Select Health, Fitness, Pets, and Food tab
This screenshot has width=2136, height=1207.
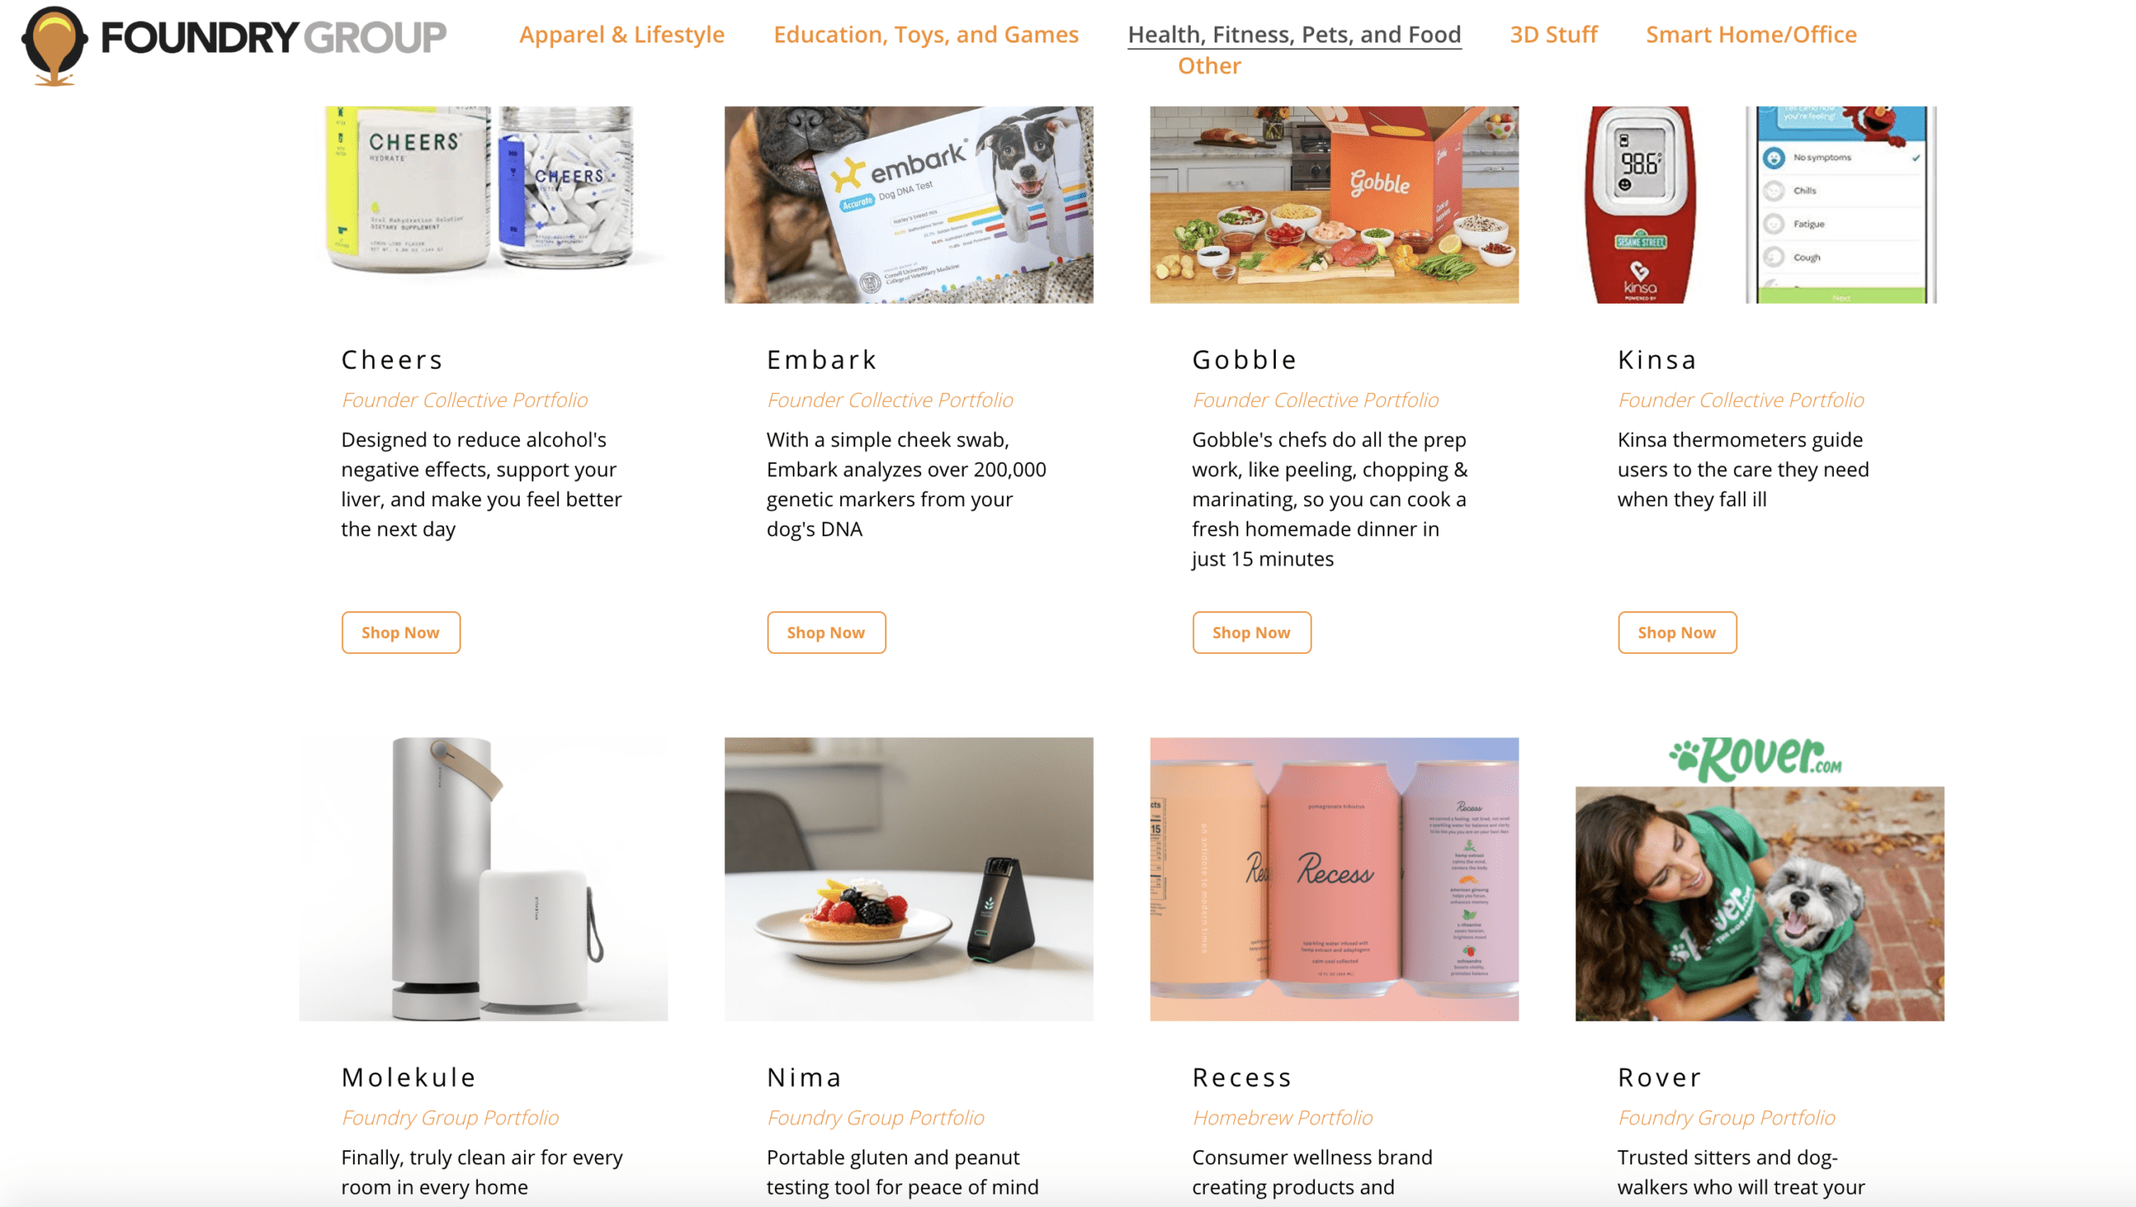click(x=1294, y=34)
